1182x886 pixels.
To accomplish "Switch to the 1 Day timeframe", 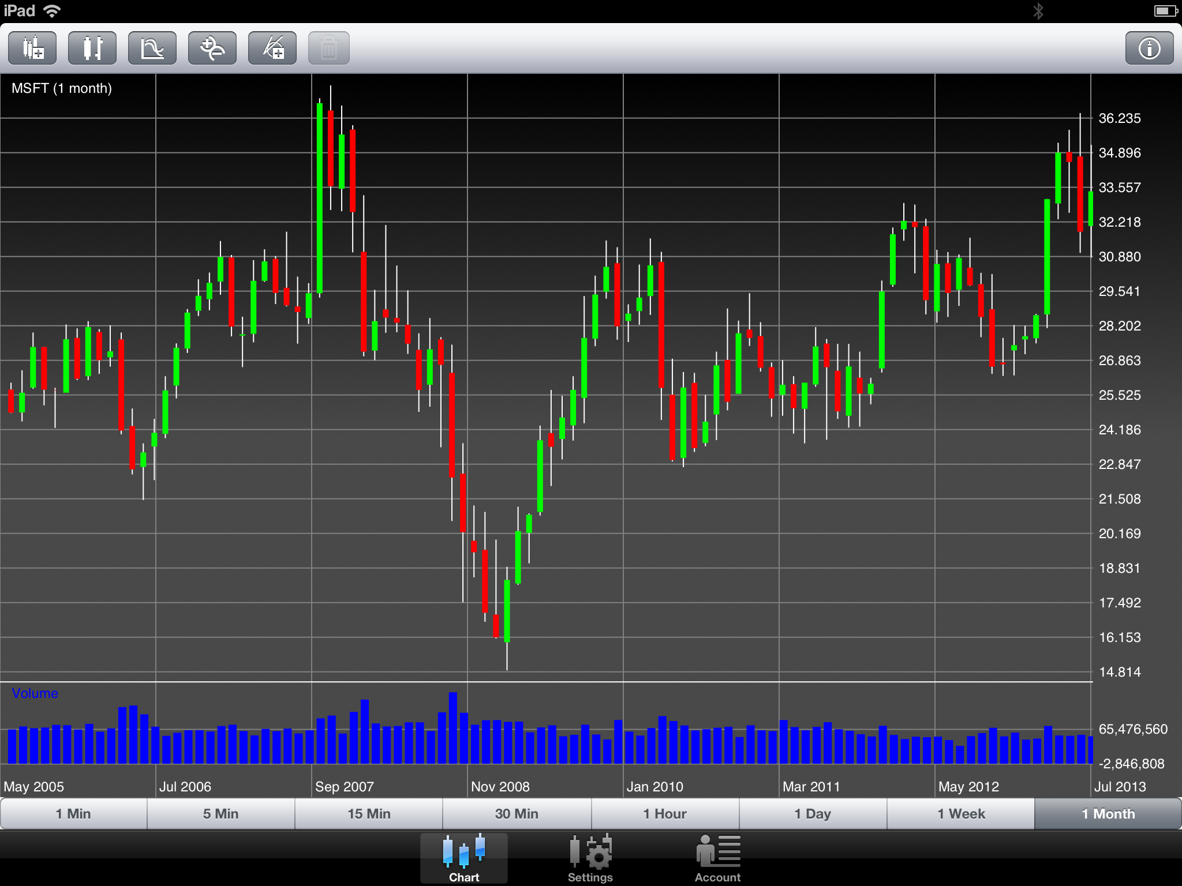I will click(x=813, y=813).
